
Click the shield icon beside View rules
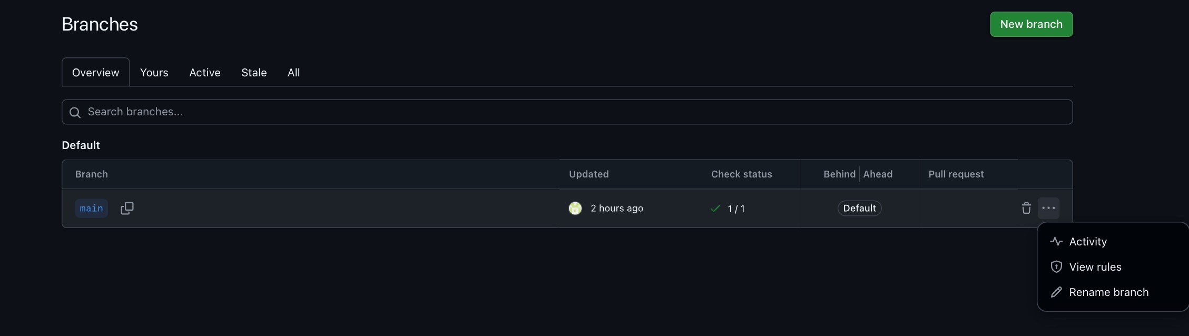(x=1056, y=267)
